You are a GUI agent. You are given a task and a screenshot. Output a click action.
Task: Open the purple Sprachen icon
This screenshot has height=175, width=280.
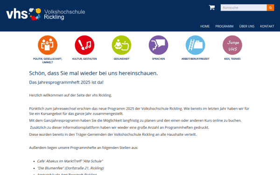tap(158, 45)
